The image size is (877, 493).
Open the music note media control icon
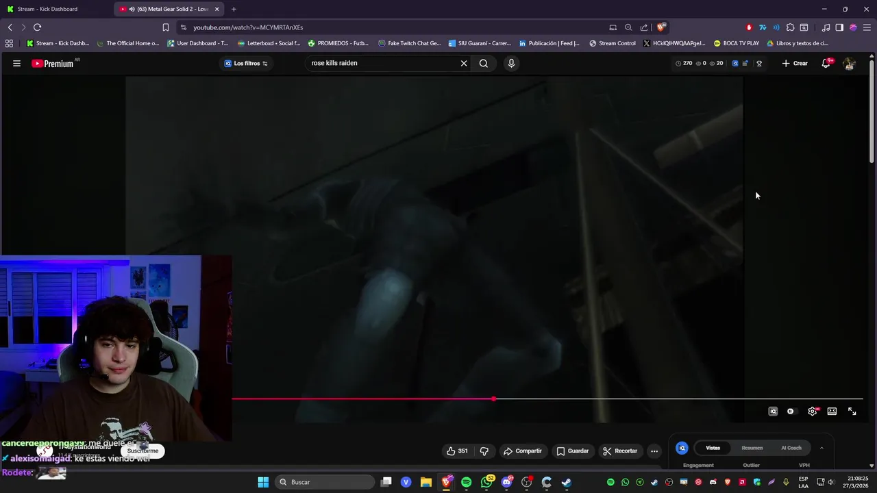(826, 27)
